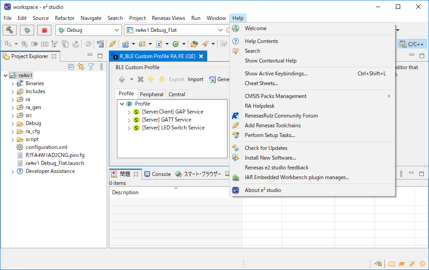The image size is (429, 270).
Task: Toggle Link with Editor in Project Explorer
Action: 81,67
